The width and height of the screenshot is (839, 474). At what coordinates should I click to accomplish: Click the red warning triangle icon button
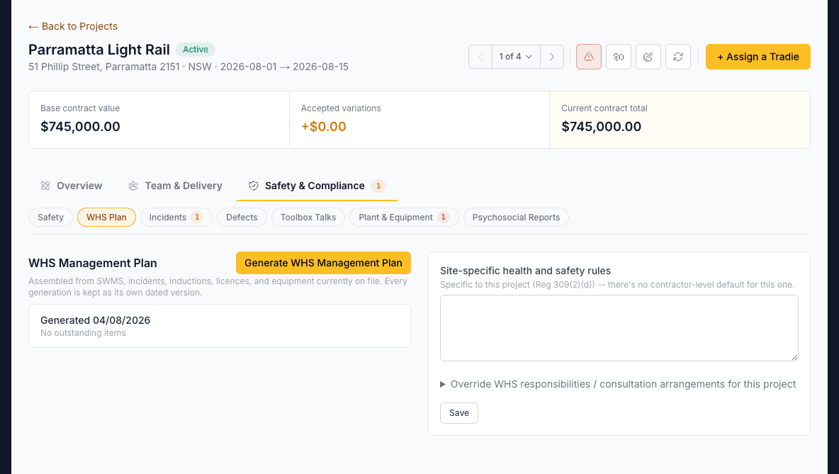[x=589, y=57]
